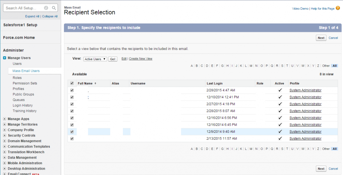Open Queues in the sidebar
The image size is (343, 175).
(19, 100)
